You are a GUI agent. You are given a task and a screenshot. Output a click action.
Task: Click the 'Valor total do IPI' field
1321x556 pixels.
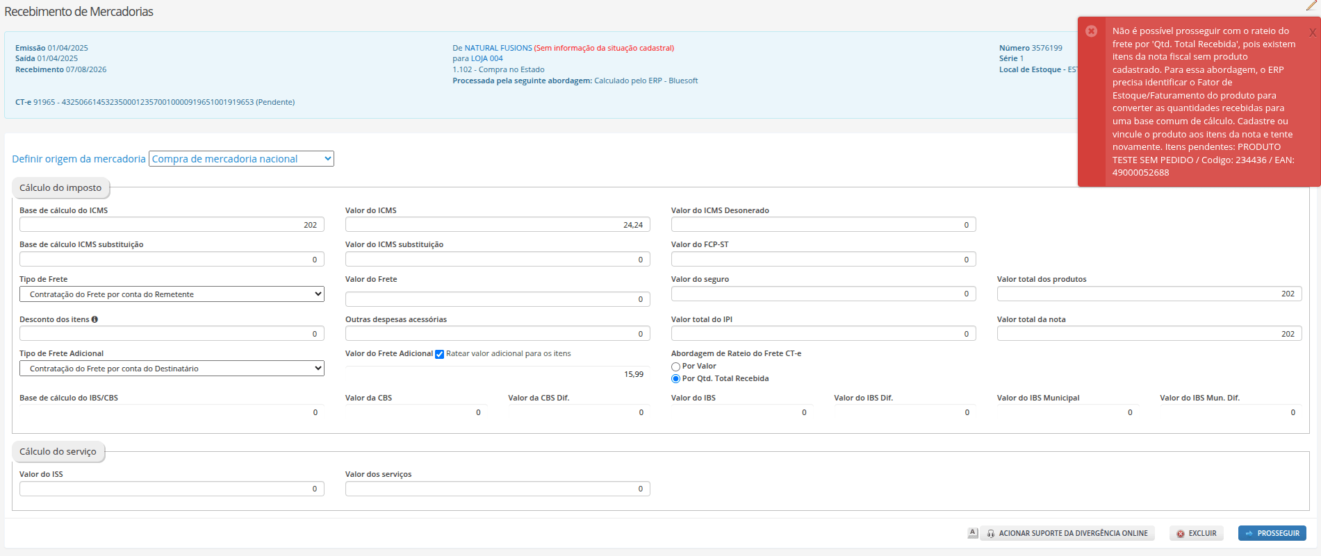pyautogui.click(x=823, y=334)
